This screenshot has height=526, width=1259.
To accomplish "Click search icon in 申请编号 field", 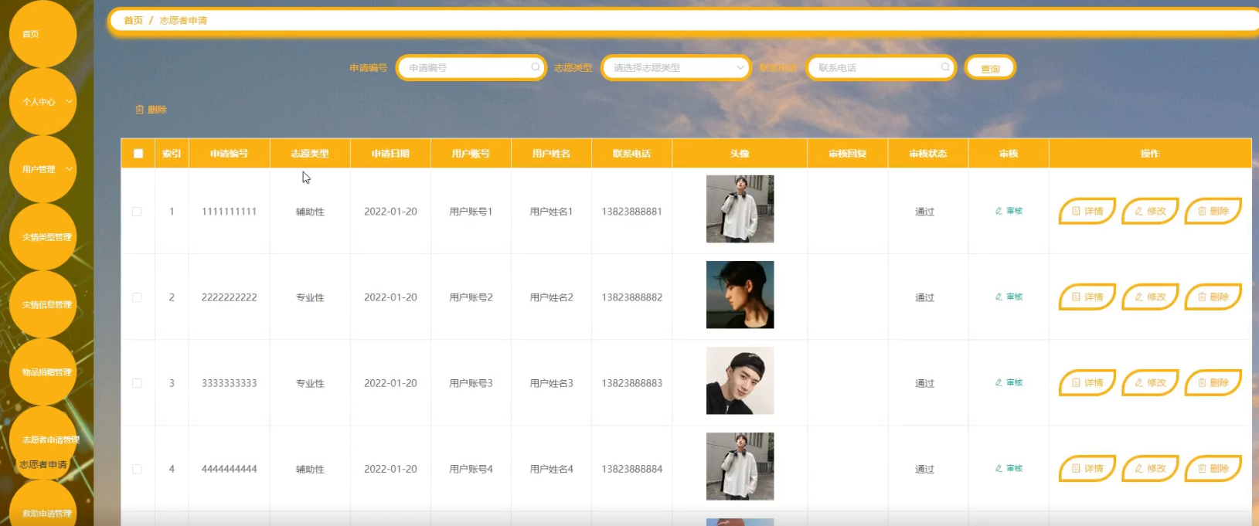I will pos(536,67).
